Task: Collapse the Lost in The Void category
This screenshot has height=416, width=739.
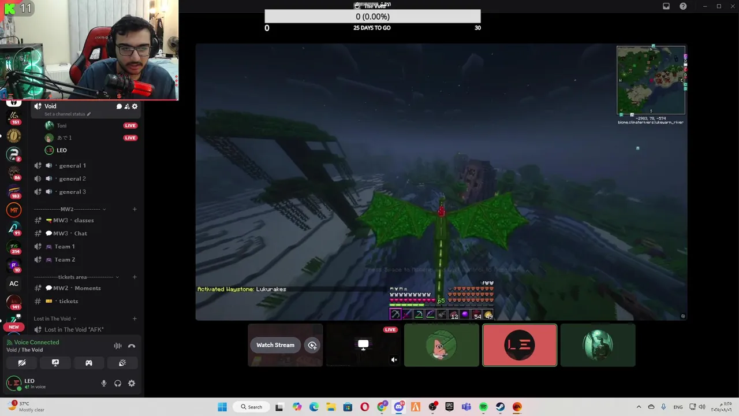Action: [x=55, y=318]
